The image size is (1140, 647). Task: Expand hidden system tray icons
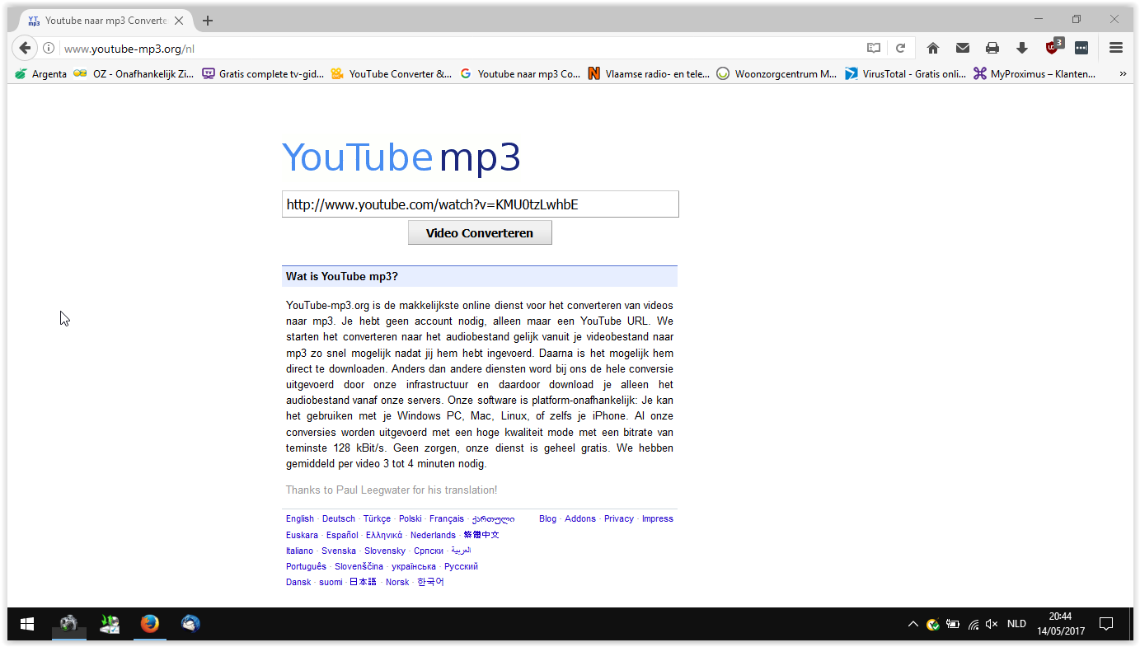click(912, 624)
